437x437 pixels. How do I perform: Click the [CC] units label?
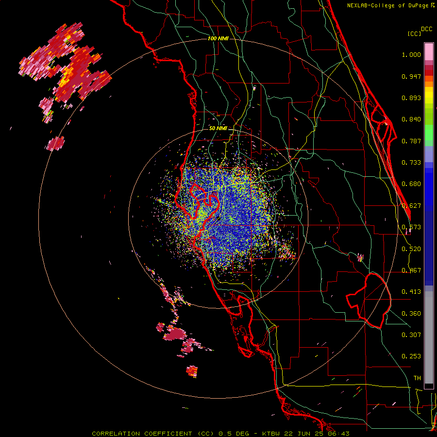point(414,34)
